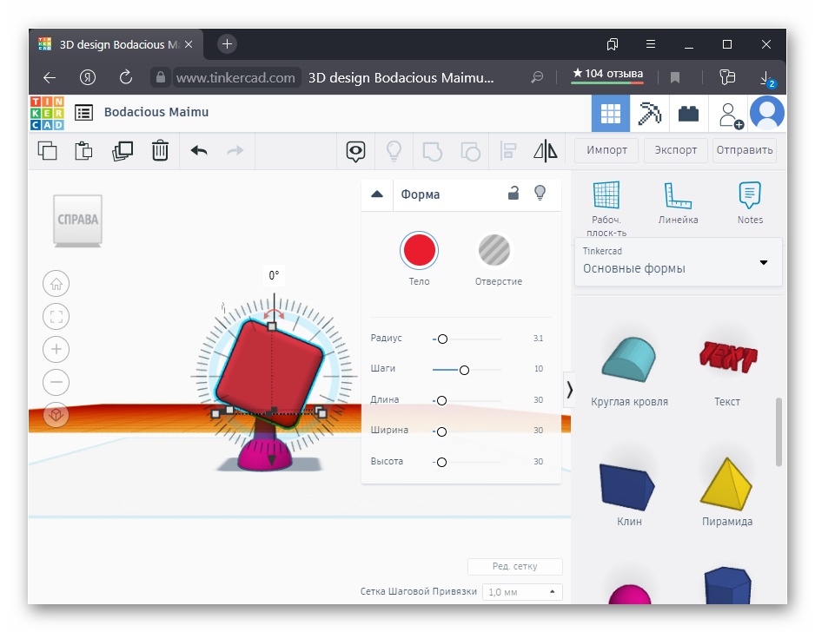The height and width of the screenshot is (632, 815).
Task: Open the Линейка ruler tool
Action: (678, 203)
